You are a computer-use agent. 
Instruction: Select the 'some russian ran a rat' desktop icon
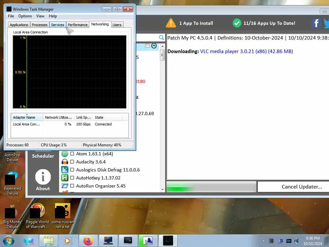[63, 216]
